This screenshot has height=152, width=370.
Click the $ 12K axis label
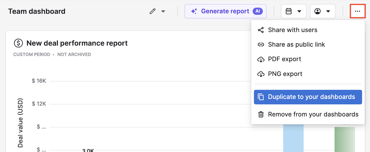pos(39,104)
